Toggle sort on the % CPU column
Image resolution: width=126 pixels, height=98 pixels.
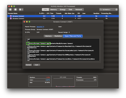coord(42,13)
